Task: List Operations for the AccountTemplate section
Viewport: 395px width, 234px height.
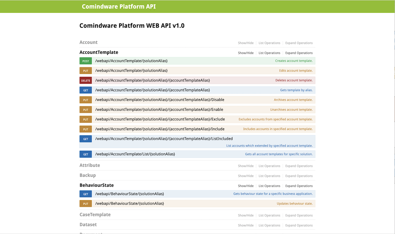Action: click(269, 53)
